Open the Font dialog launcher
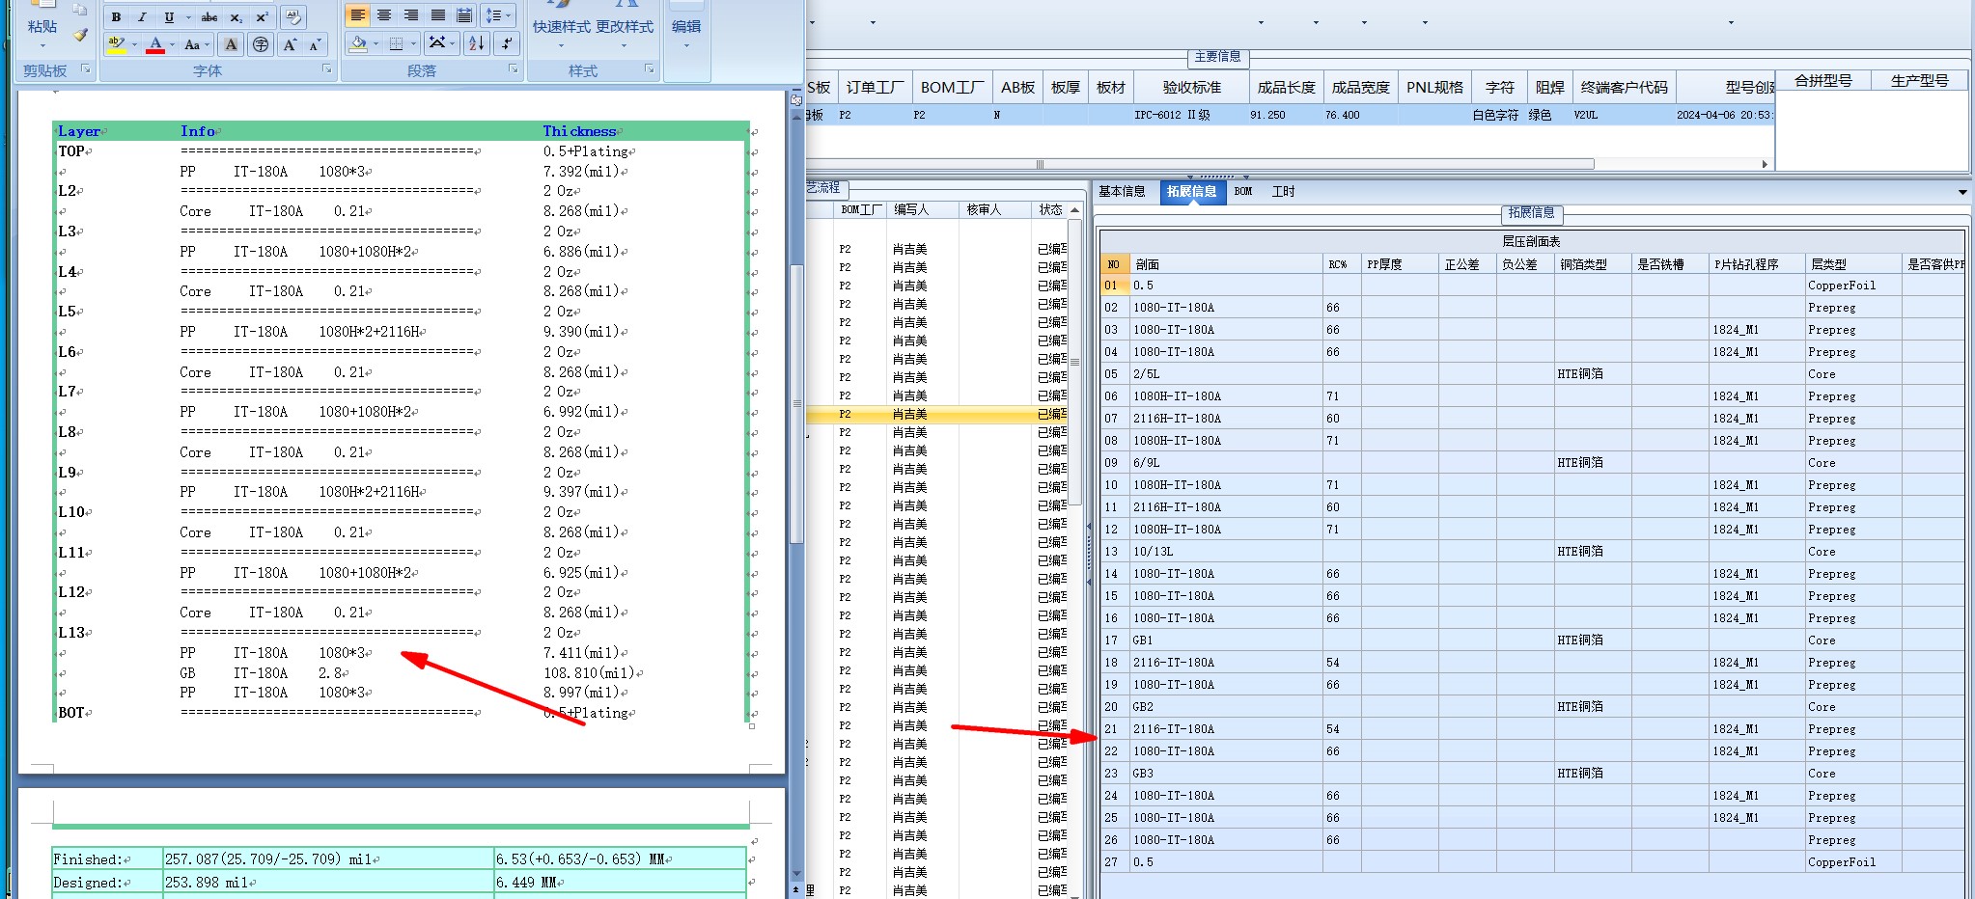Image resolution: width=1975 pixels, height=899 pixels. (x=326, y=69)
